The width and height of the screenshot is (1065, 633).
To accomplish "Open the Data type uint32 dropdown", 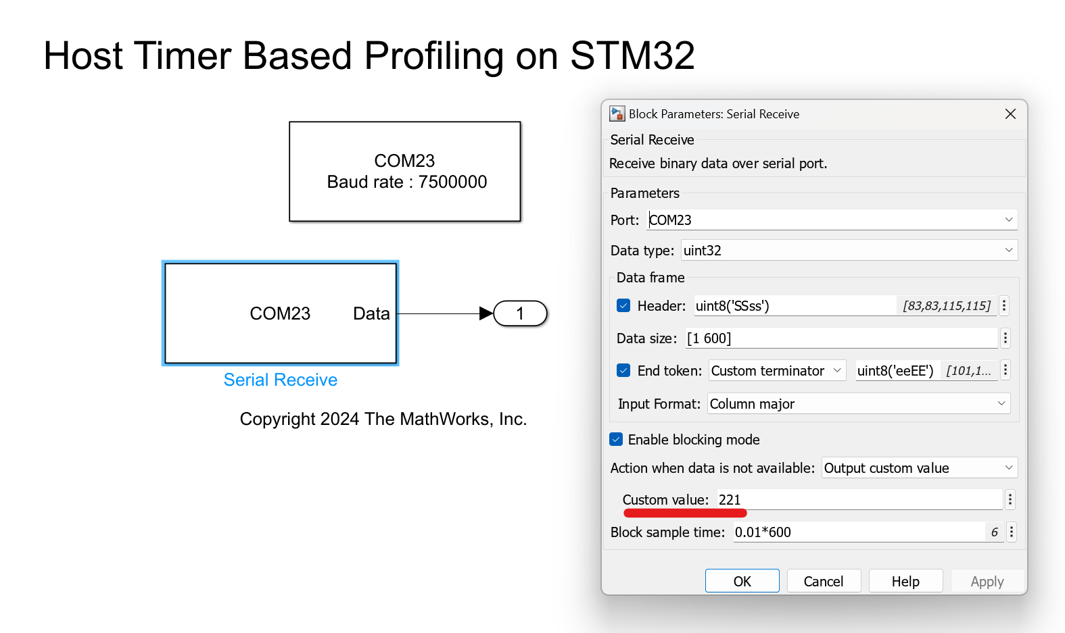I will (1008, 251).
